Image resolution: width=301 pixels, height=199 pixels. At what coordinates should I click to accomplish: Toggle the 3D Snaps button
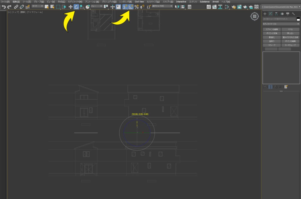125,7
